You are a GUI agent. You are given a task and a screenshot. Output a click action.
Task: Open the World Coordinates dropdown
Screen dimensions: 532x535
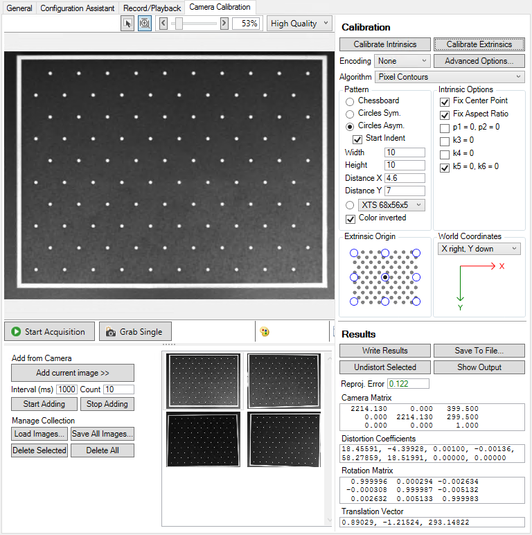[479, 249]
